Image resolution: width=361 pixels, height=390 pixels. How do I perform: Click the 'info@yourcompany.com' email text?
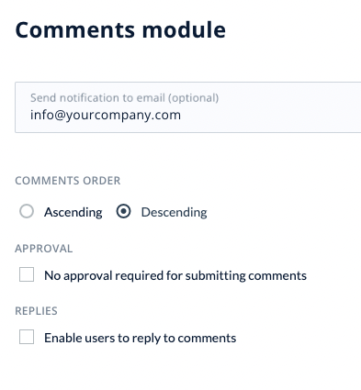pos(106,116)
